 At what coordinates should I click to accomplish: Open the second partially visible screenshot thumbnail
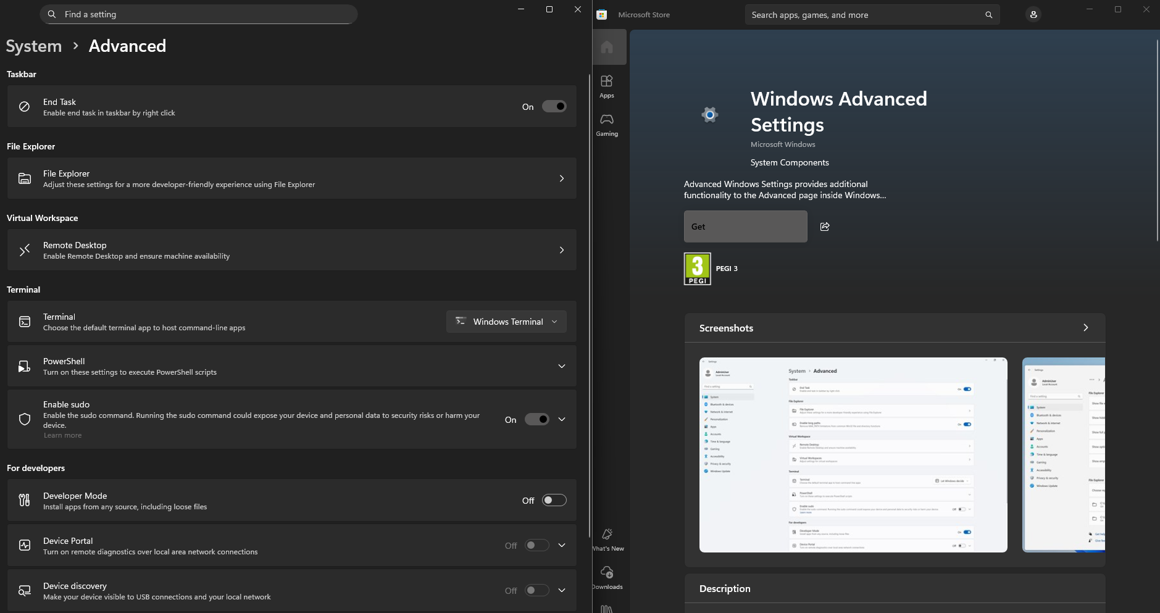[x=1064, y=455]
